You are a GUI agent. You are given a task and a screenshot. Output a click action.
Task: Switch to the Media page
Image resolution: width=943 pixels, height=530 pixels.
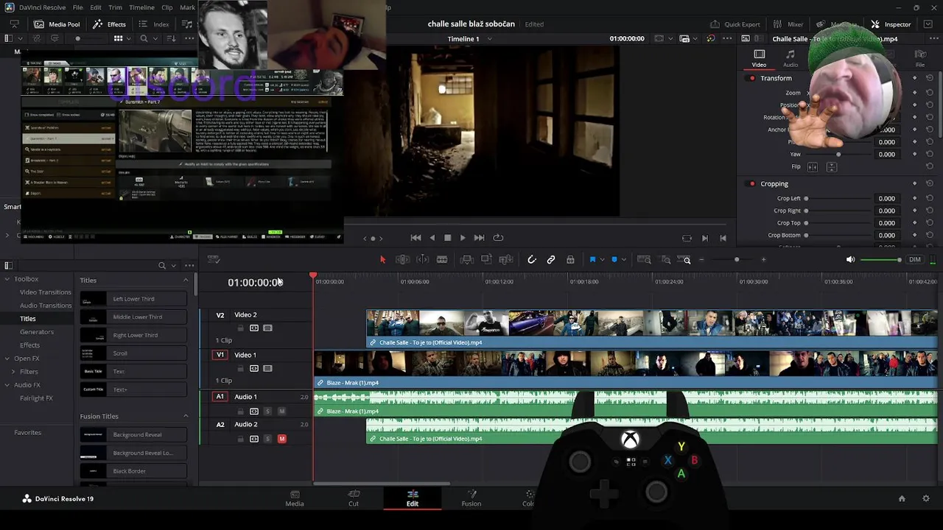295,498
